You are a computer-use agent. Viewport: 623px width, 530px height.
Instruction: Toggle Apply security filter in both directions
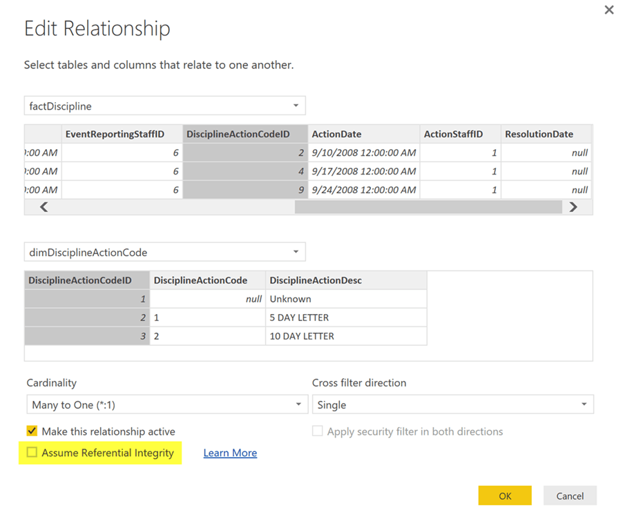click(x=317, y=431)
